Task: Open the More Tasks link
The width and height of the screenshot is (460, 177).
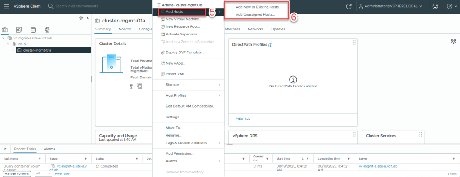Action: (62, 173)
